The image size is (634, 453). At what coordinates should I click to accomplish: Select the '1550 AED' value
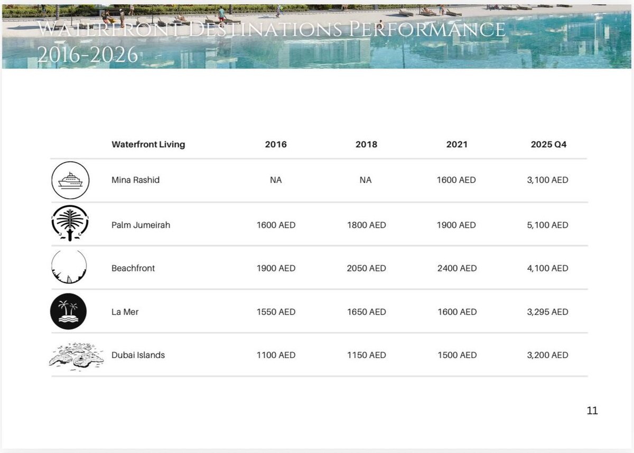(276, 312)
